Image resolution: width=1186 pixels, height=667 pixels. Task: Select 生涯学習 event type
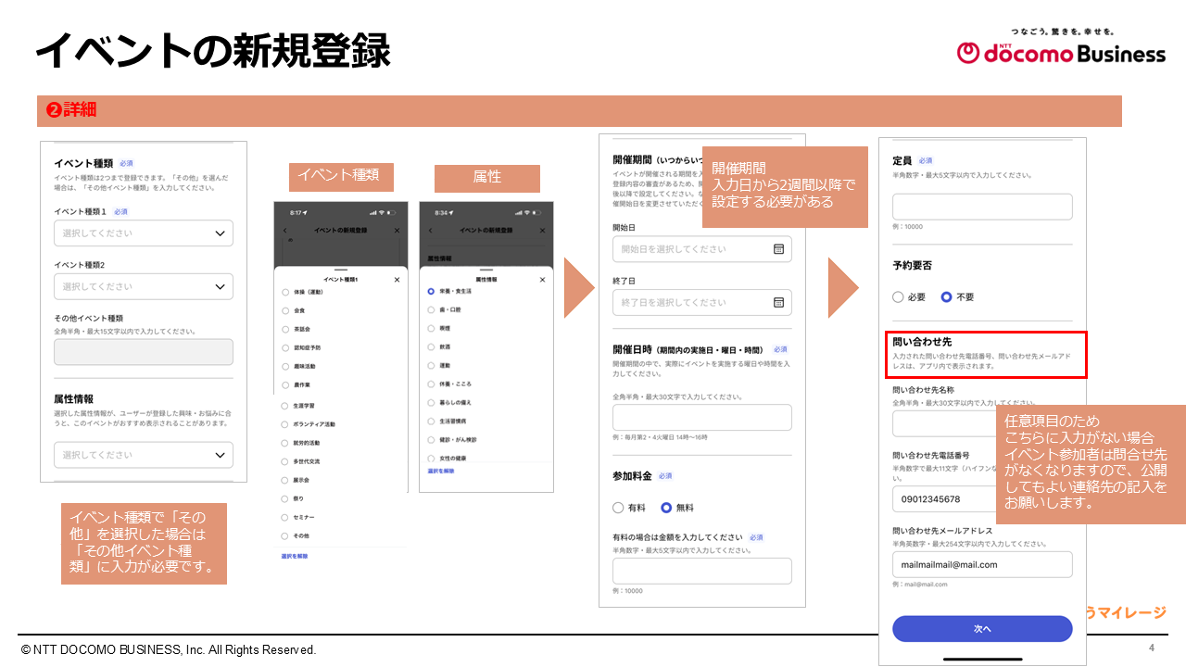coord(285,405)
